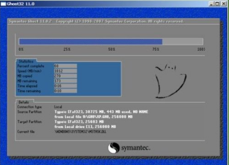Click the 'Target Partition' label

coord(29,122)
